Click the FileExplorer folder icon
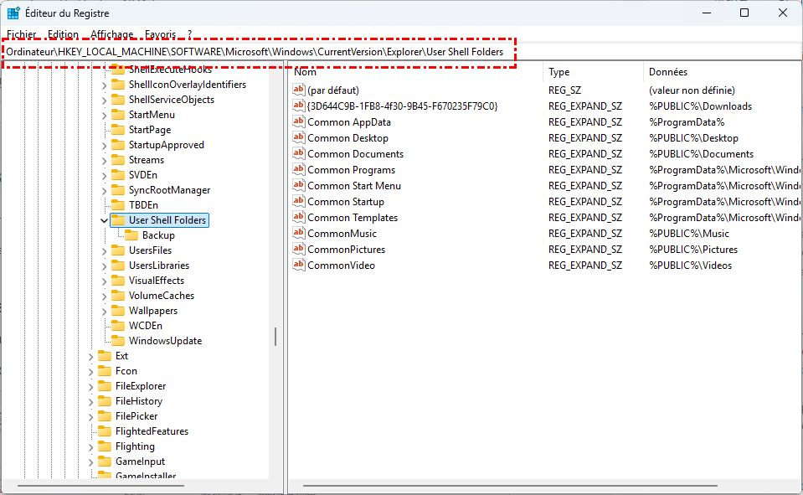Viewport: 803px width, 495px height. 105,386
